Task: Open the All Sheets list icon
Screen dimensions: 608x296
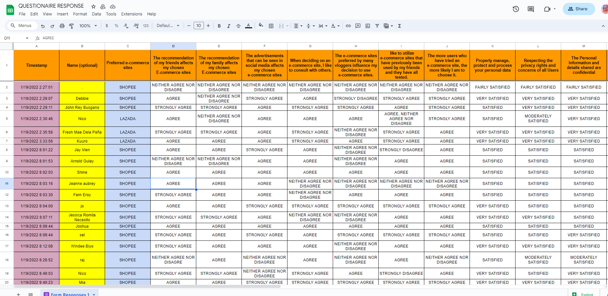Action: (31, 294)
